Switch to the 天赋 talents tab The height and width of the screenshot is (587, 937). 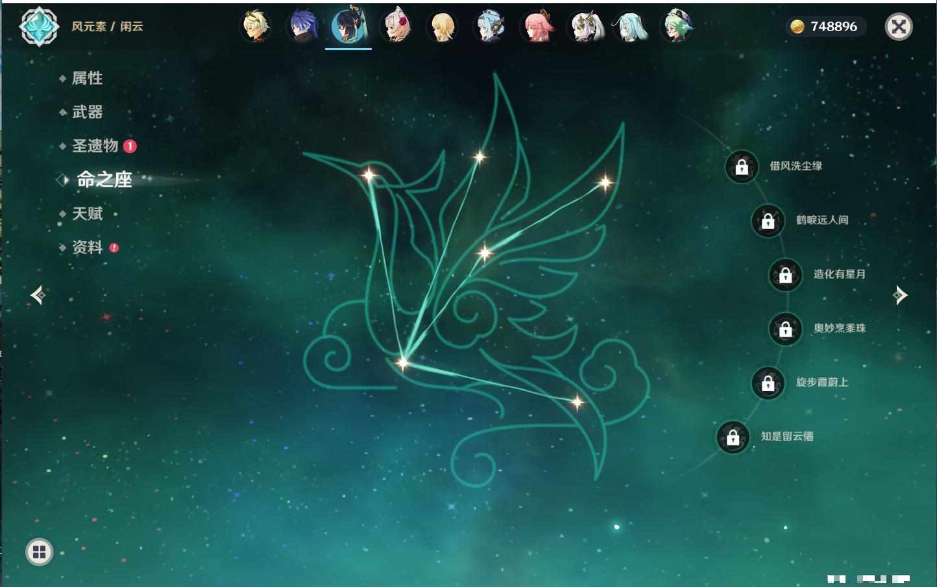coord(87,213)
